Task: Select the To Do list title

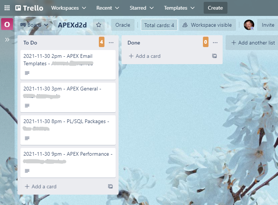Action: coord(30,43)
